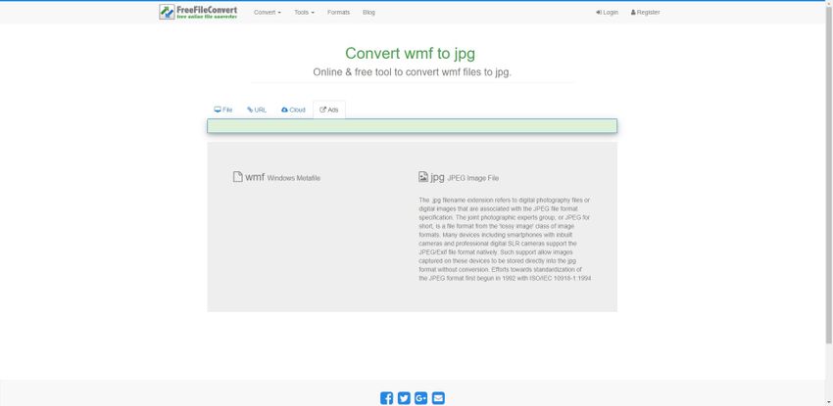This screenshot has width=833, height=406.
Task: Switch to the File tab
Action: pyautogui.click(x=223, y=110)
